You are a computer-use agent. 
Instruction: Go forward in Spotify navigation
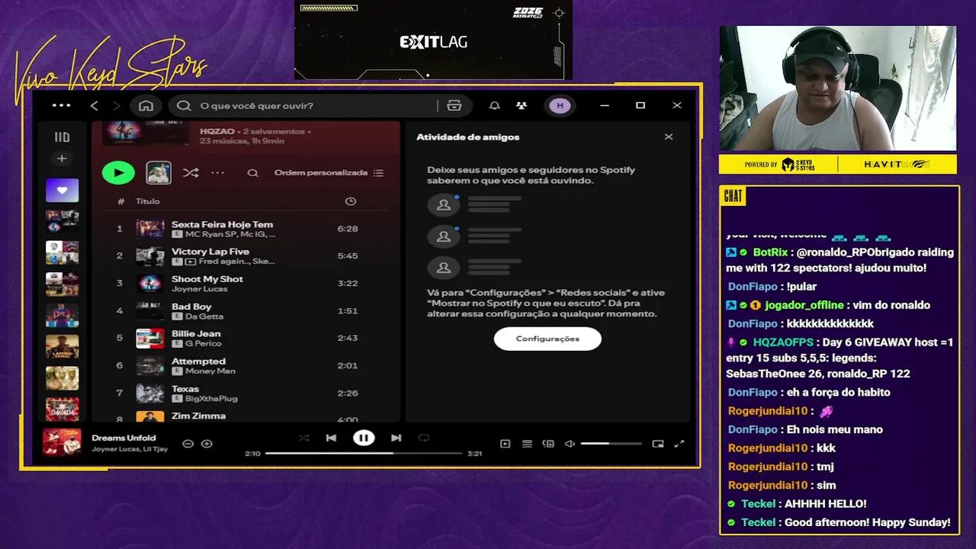(116, 105)
